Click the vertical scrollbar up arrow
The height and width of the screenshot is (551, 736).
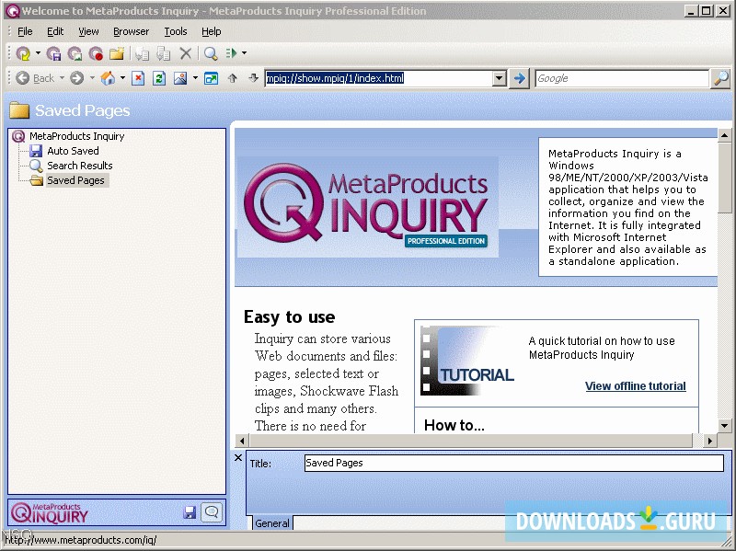tap(724, 135)
